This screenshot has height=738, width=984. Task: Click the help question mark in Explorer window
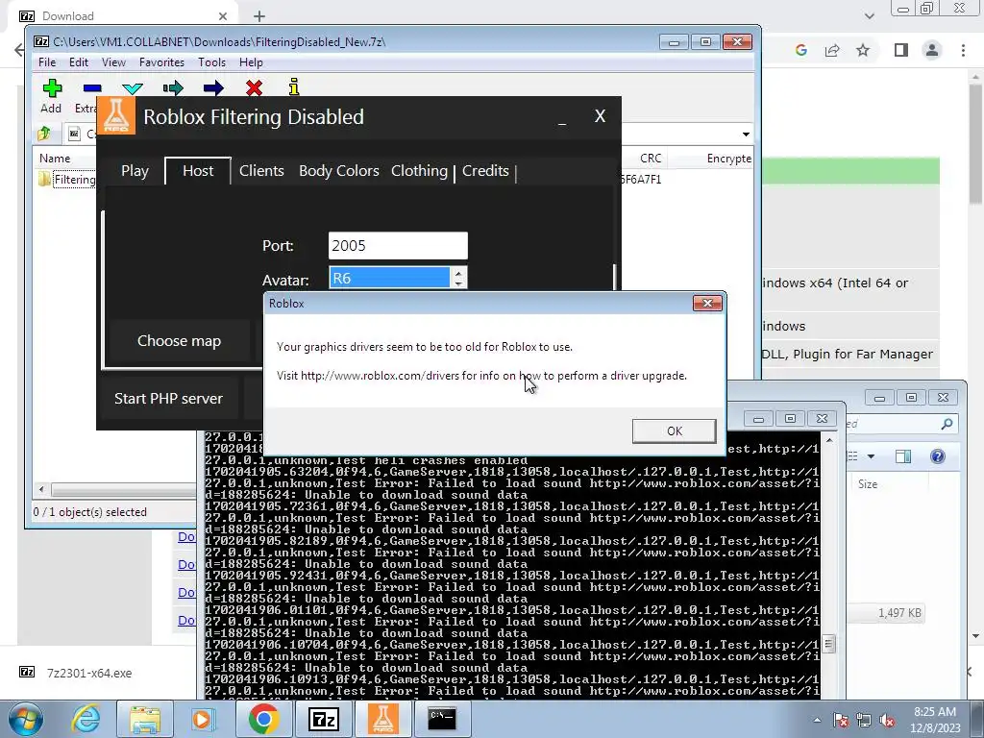point(938,456)
